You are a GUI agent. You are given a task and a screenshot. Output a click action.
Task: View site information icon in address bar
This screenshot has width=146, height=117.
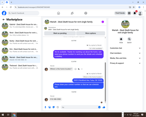pos(15,7)
